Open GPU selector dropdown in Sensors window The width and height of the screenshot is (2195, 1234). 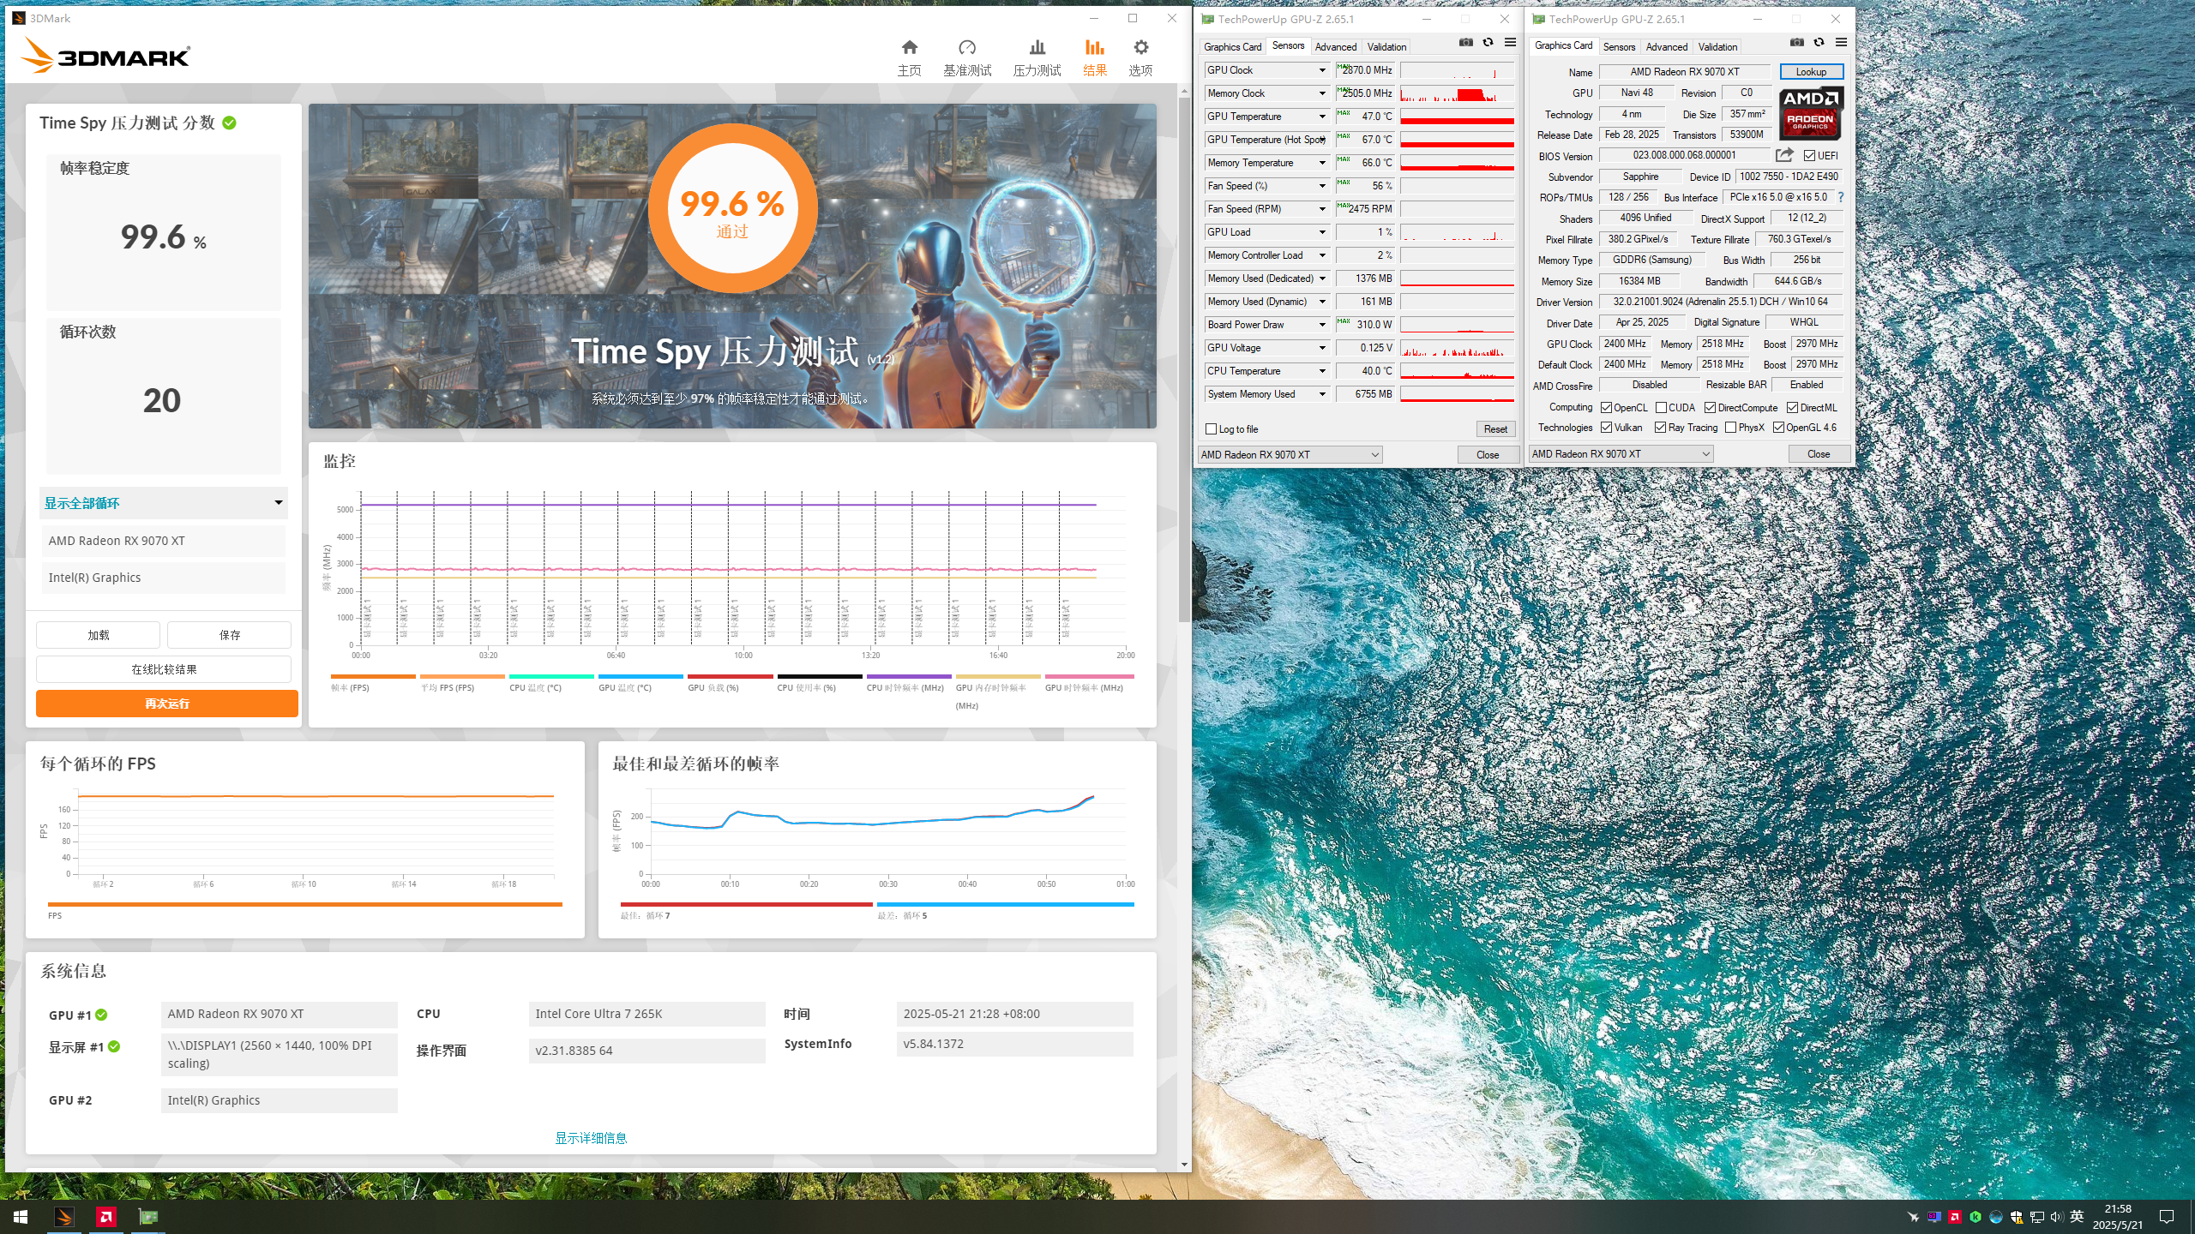[x=1290, y=455]
